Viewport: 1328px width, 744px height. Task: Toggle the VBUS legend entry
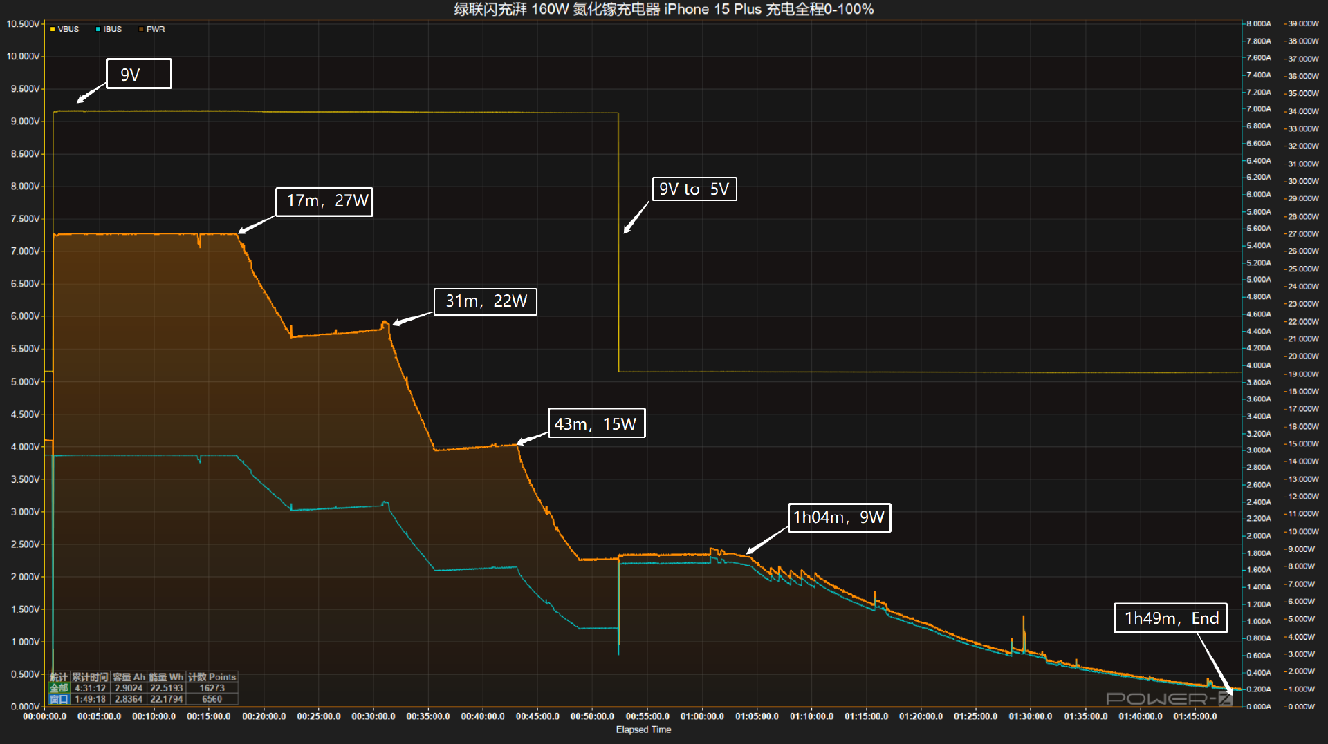[x=64, y=30]
